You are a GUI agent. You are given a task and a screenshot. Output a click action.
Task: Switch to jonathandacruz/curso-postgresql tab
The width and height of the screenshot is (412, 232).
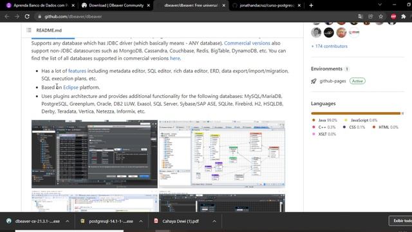click(267, 5)
